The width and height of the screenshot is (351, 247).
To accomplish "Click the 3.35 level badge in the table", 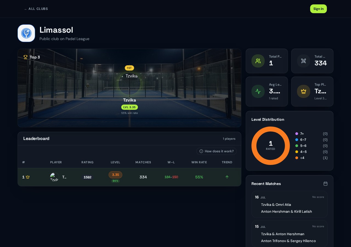I will (115, 175).
